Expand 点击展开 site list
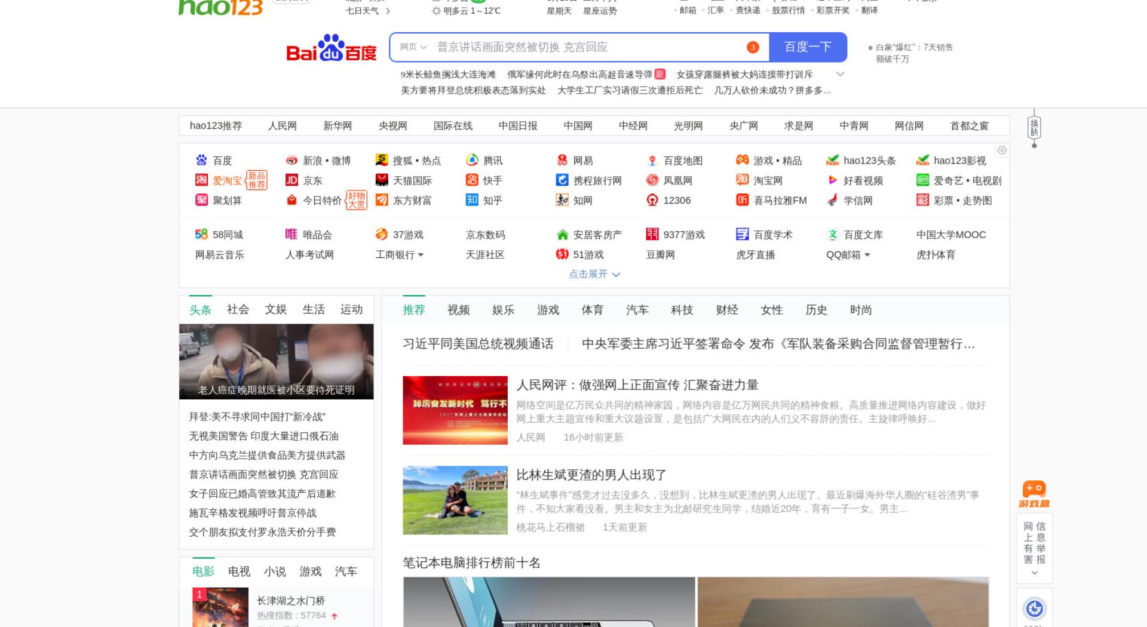The height and width of the screenshot is (627, 1147). point(594,274)
